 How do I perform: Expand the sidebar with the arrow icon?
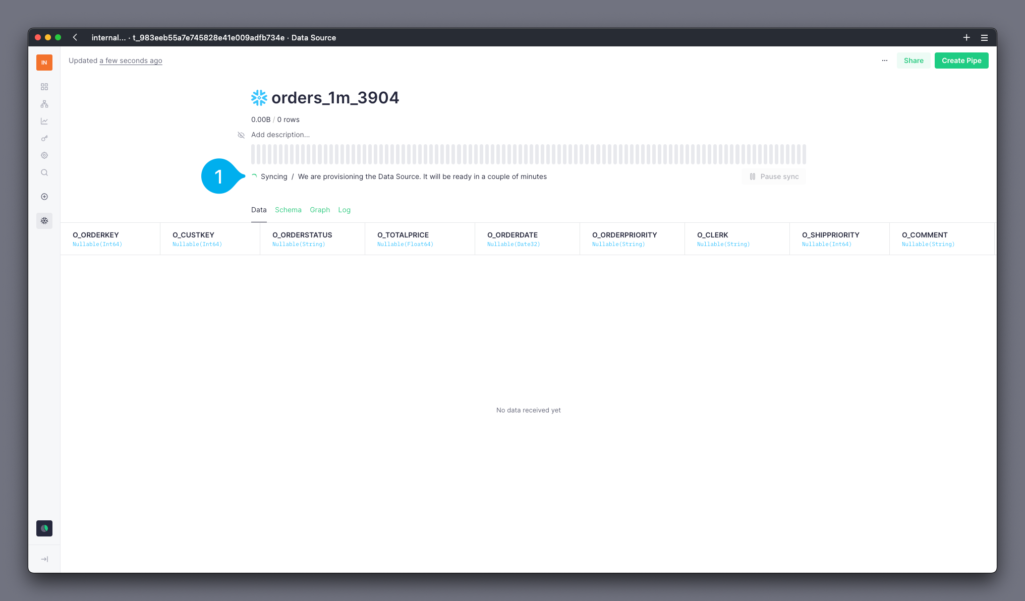(44, 559)
